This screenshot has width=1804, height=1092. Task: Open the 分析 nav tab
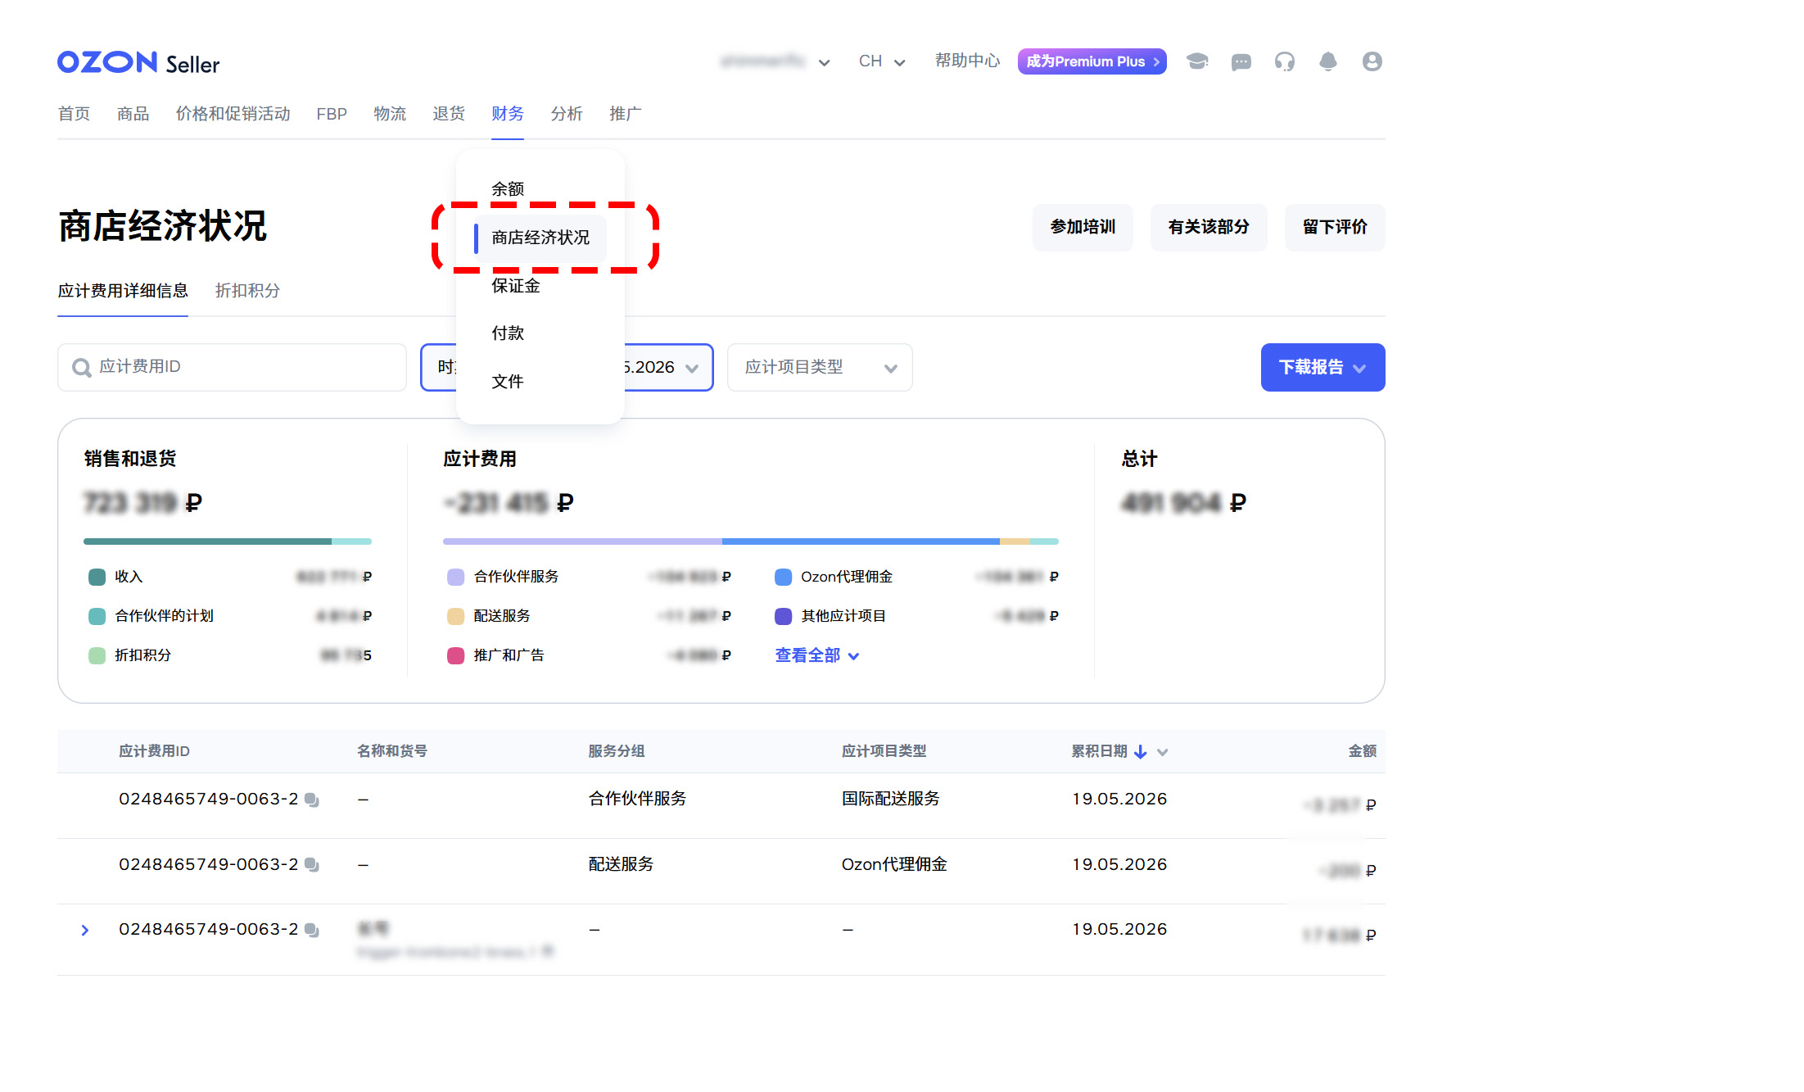coord(567,113)
